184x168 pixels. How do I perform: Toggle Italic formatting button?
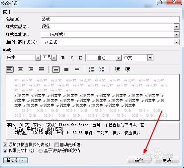click(x=71, y=58)
